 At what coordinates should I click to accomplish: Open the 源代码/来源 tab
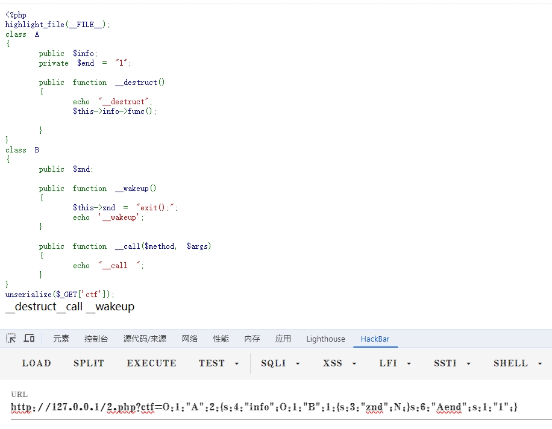pos(145,339)
